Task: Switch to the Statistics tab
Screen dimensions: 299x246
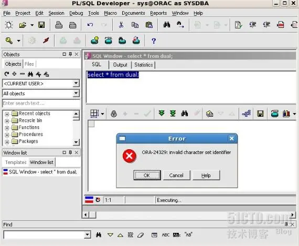Action: click(x=143, y=65)
